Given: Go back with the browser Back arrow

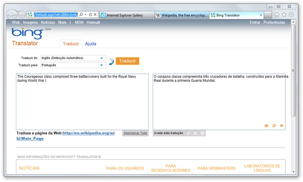Looking at the screenshot, I should pos(12,14).
